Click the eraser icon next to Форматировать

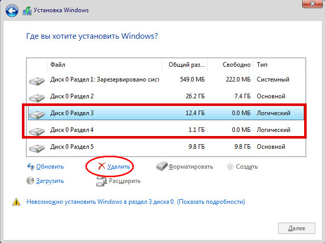[161, 166]
